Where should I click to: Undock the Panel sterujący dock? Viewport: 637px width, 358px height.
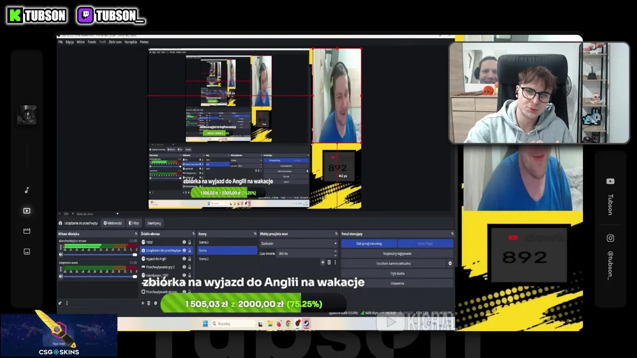452,234
